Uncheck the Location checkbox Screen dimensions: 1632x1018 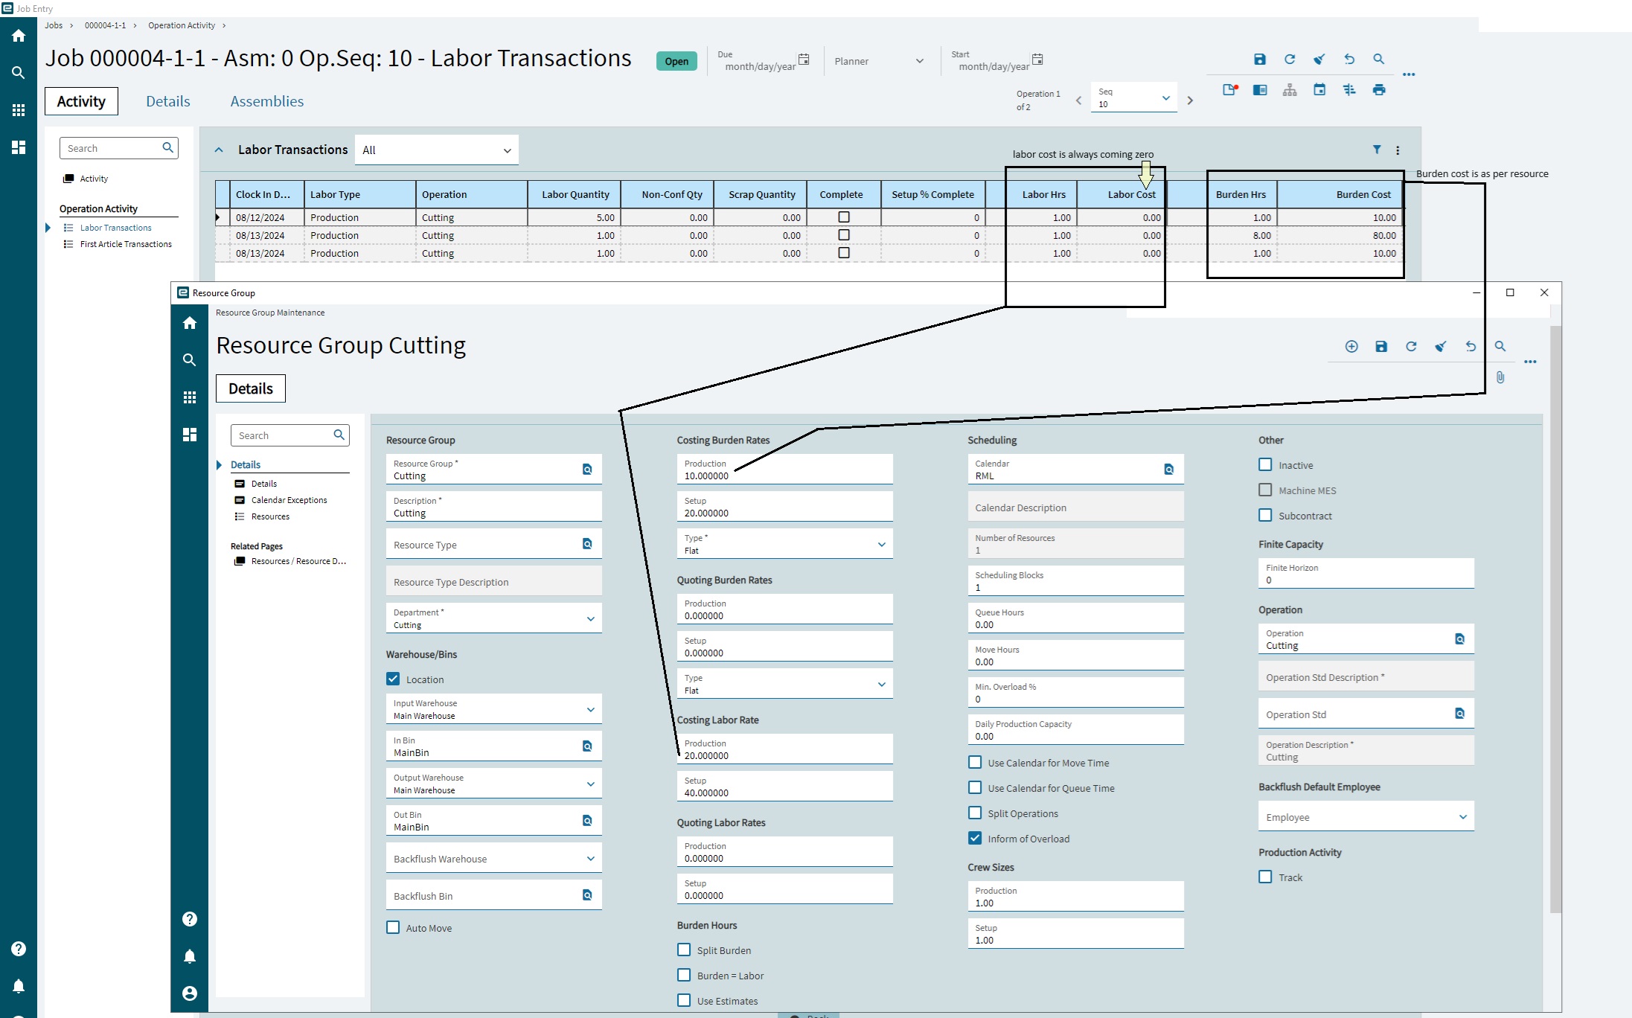click(x=393, y=679)
